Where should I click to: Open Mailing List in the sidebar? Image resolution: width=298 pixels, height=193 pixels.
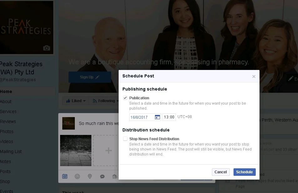11,151
